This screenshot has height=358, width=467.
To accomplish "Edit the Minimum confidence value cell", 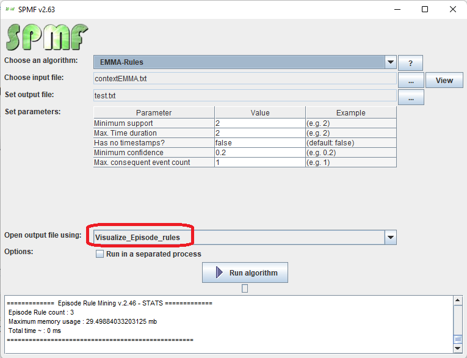I will click(x=259, y=153).
